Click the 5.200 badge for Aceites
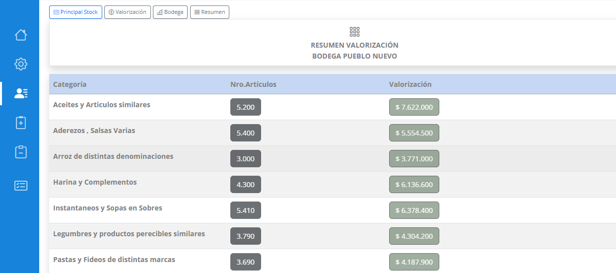Image resolution: width=616 pixels, height=273 pixels. tap(246, 107)
